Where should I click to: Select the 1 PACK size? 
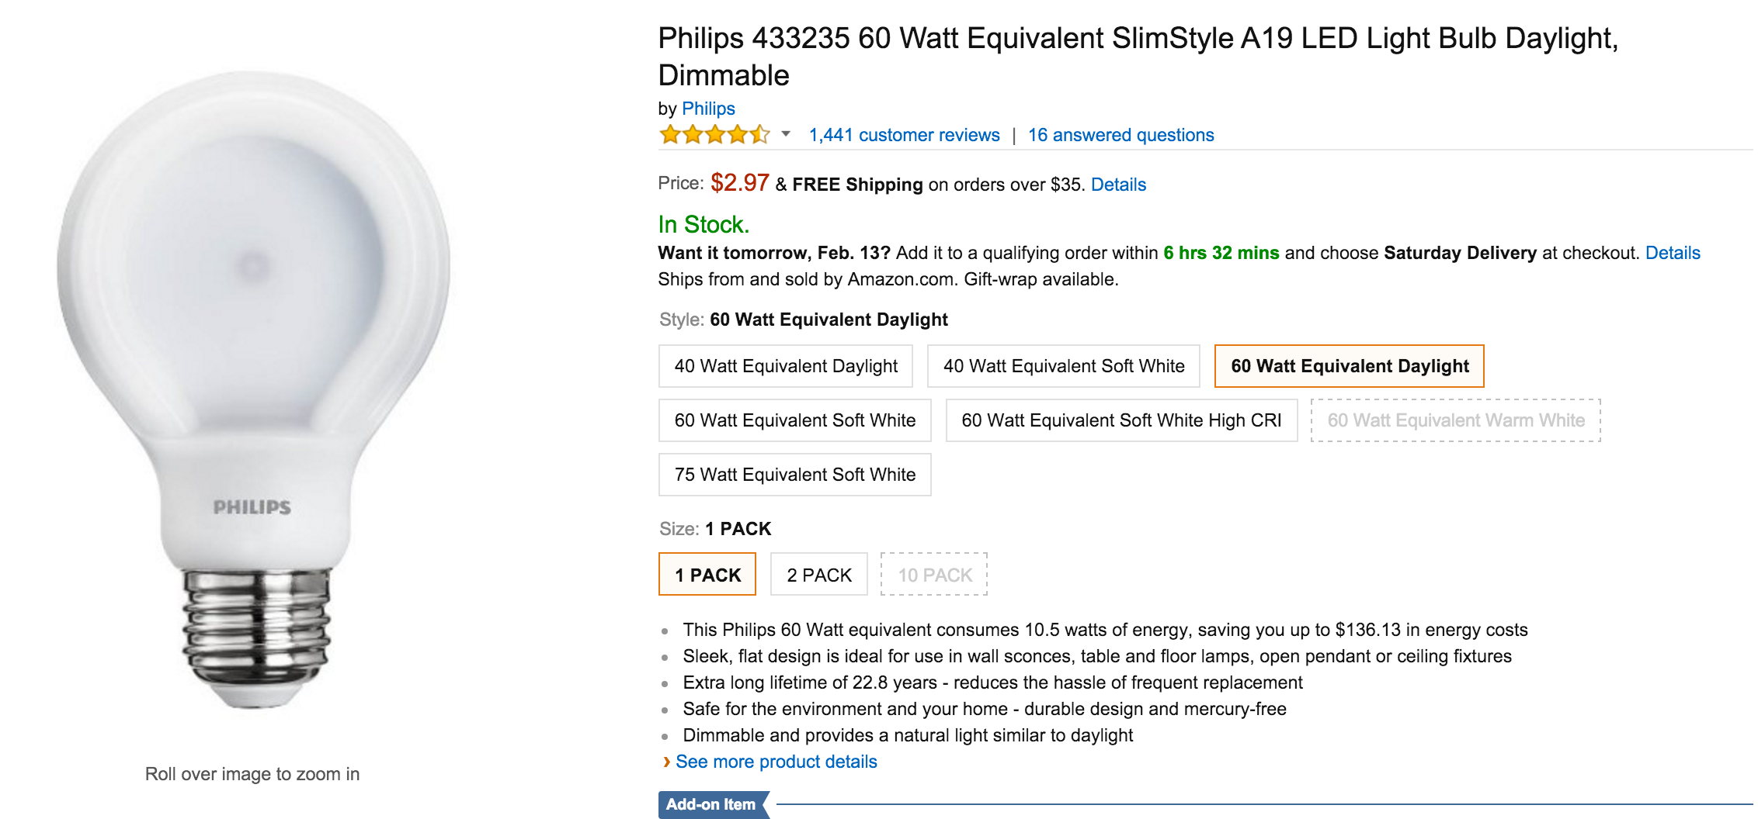(707, 575)
